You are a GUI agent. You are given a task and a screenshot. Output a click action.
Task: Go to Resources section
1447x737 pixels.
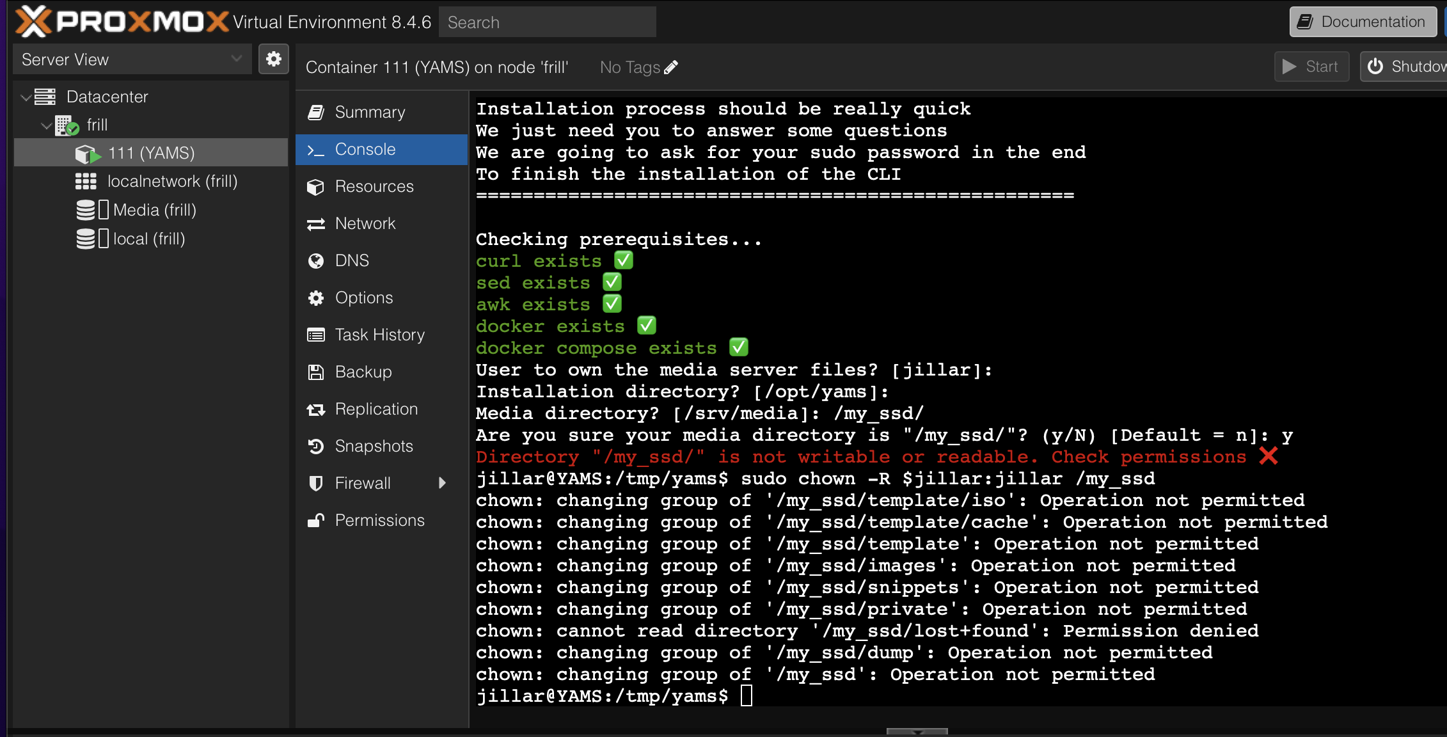point(382,187)
